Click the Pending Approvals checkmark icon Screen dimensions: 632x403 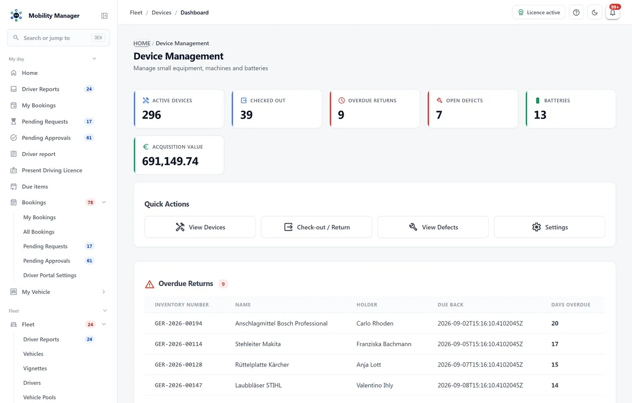point(14,138)
